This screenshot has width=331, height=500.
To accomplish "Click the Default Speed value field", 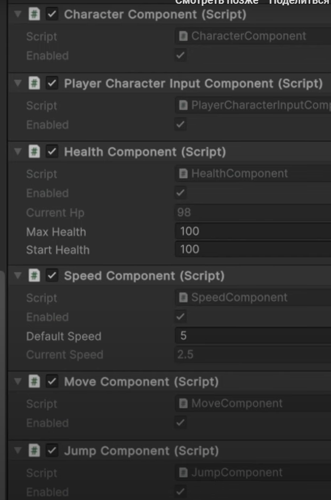I will tap(253, 335).
